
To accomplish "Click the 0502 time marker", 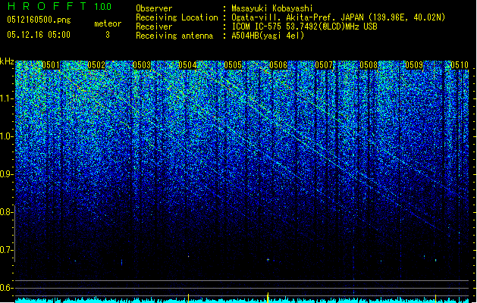I will point(96,65).
